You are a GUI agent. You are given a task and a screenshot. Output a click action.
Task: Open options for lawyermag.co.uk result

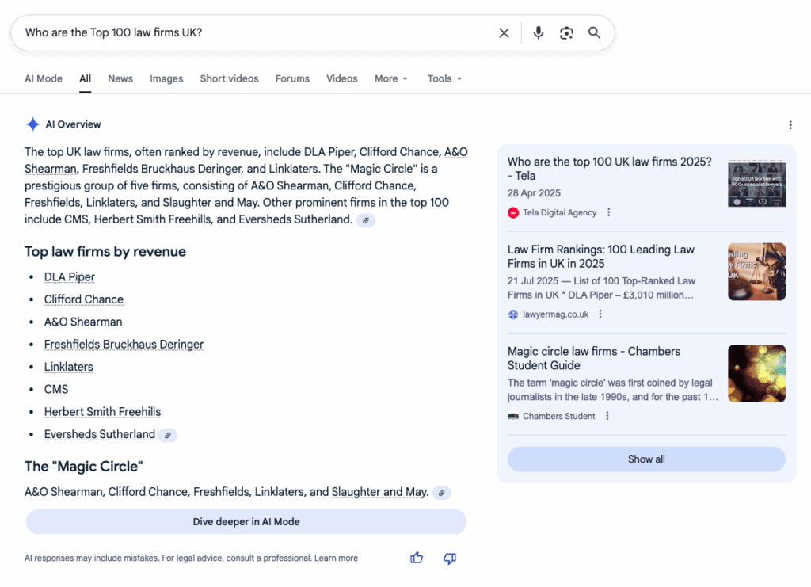pyautogui.click(x=600, y=314)
